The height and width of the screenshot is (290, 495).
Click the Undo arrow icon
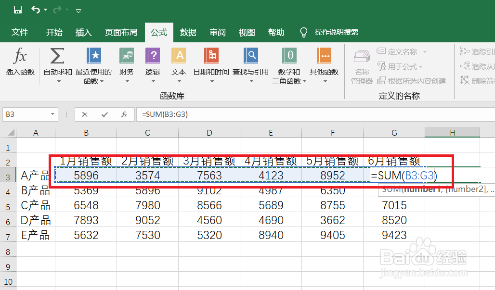(36, 10)
